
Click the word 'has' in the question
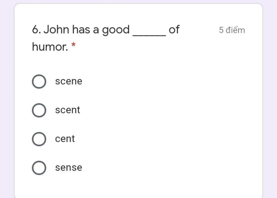tap(81, 30)
